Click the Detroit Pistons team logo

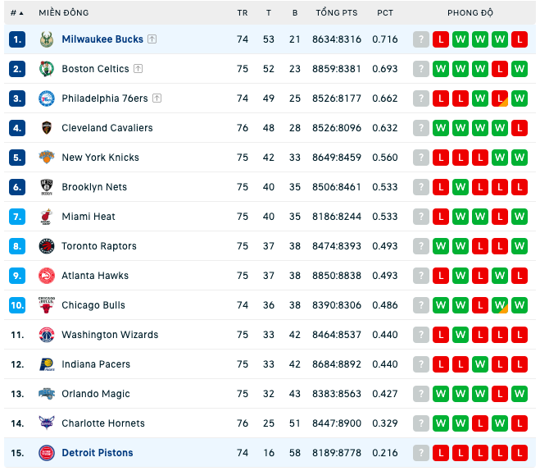click(47, 453)
